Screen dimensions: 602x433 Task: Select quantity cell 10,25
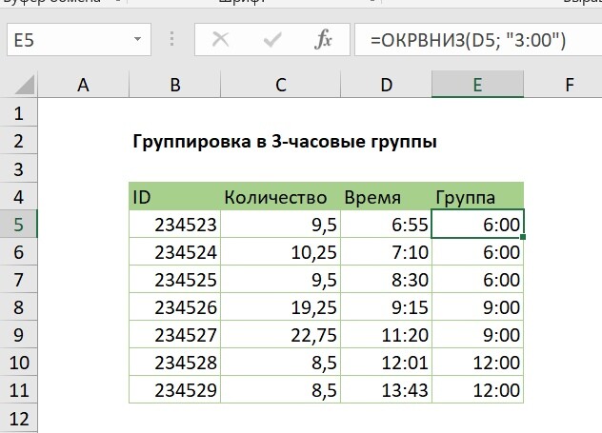tap(281, 251)
